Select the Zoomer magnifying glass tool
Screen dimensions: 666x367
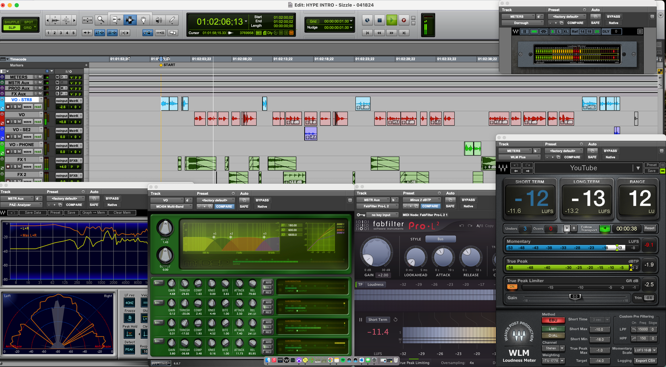100,20
